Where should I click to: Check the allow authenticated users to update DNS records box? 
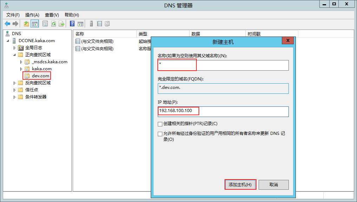[160, 134]
